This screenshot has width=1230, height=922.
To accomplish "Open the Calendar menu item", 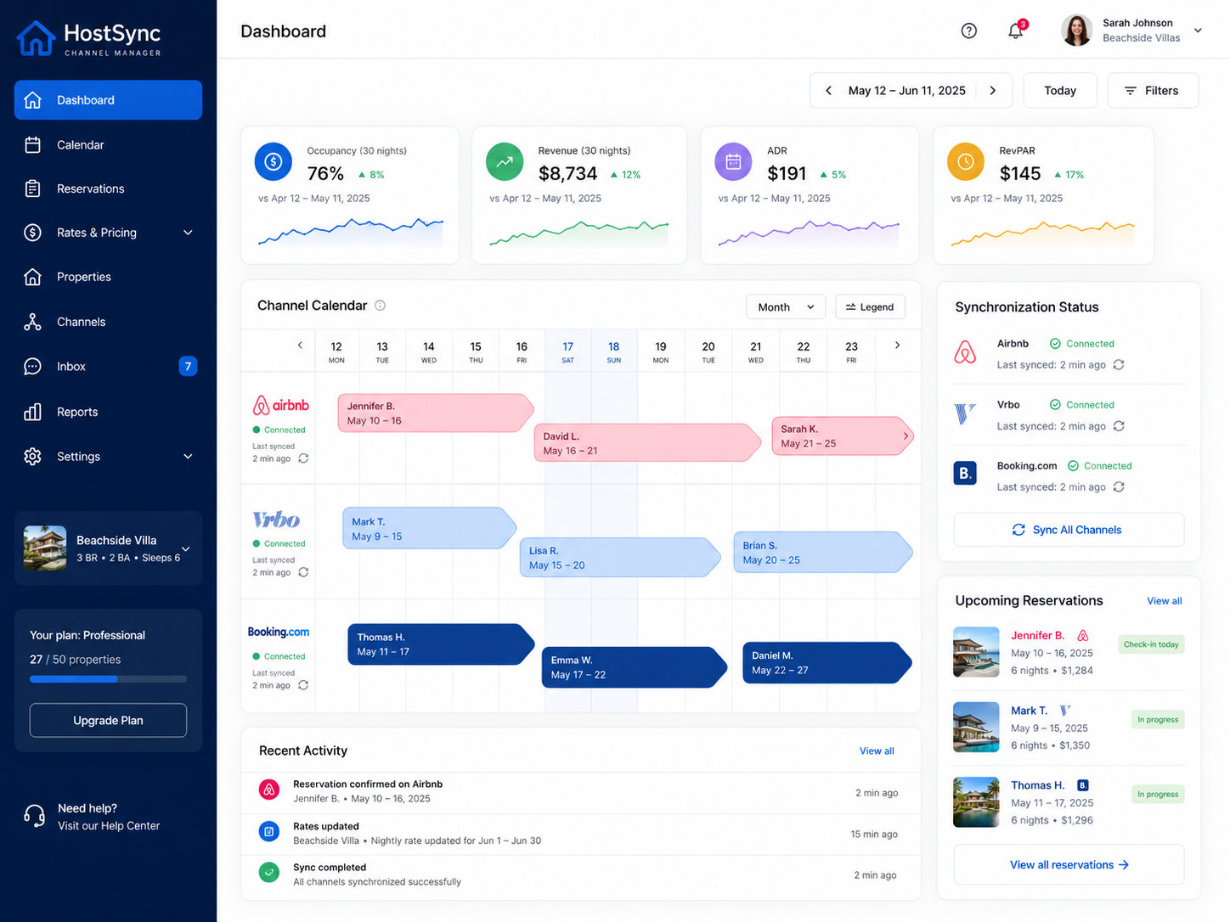I will coord(108,145).
